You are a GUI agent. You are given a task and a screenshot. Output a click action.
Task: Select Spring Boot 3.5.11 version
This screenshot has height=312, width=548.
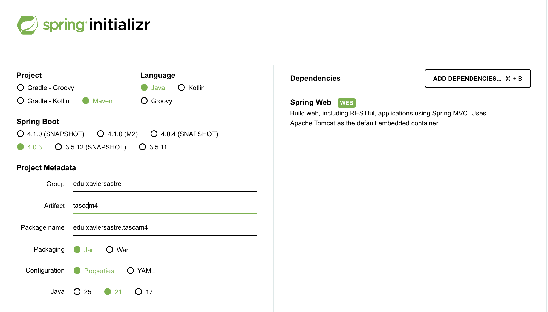tap(143, 147)
